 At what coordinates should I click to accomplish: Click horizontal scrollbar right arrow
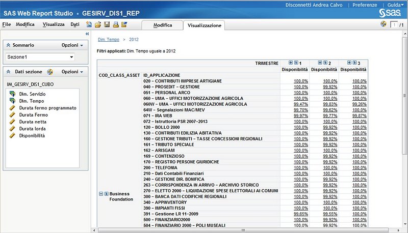(x=398, y=230)
